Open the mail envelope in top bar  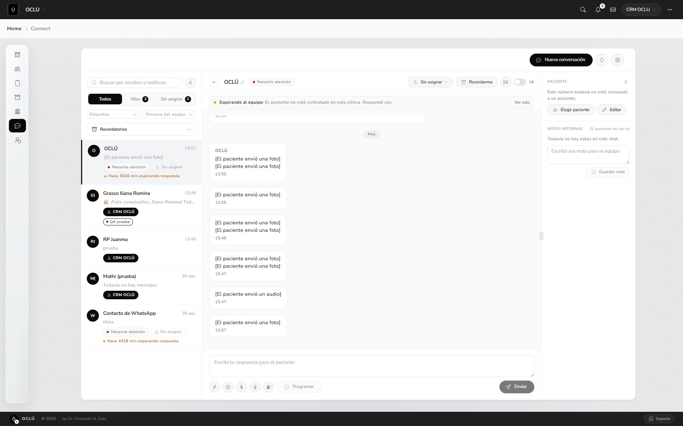(613, 10)
